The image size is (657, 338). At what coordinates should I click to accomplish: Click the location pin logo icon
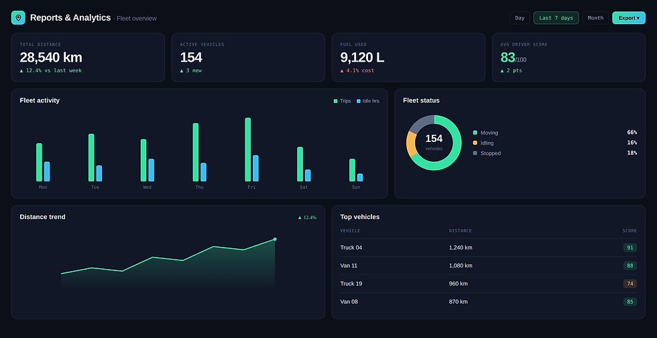coord(18,17)
